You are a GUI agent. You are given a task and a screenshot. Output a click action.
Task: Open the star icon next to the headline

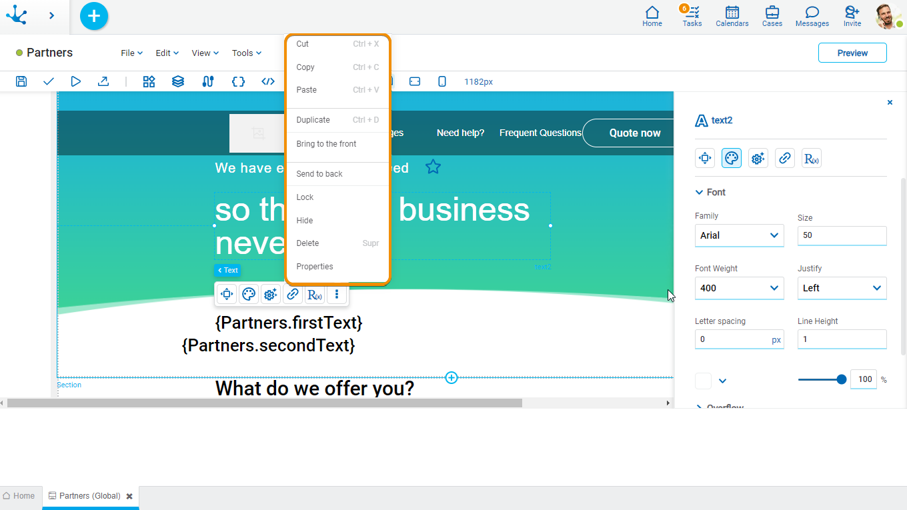pos(433,167)
